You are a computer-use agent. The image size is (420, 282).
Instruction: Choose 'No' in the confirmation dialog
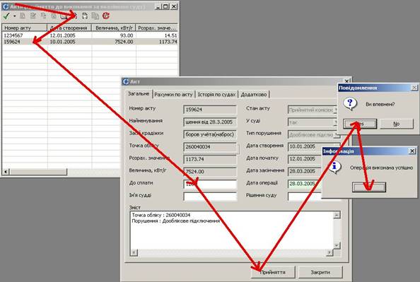tap(397, 124)
